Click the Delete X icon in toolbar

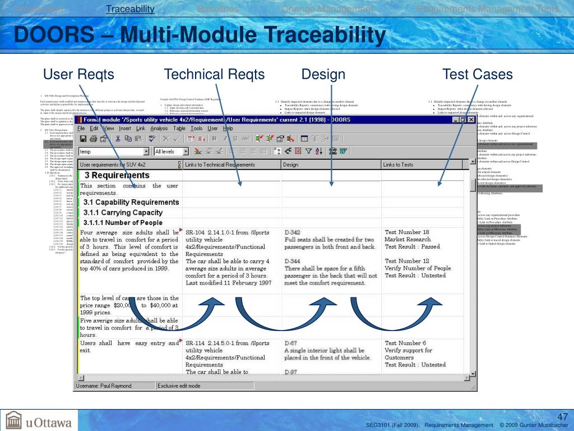tap(166, 139)
